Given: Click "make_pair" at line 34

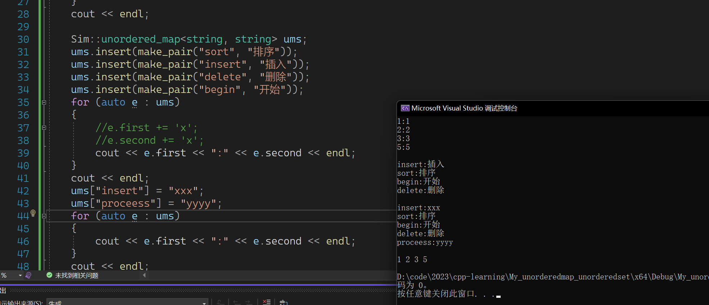Looking at the screenshot, I should coord(165,90).
